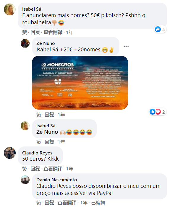See translation of Isabel Sá's comment (查看翻译)
This screenshot has width=175, height=207.
[53, 32]
